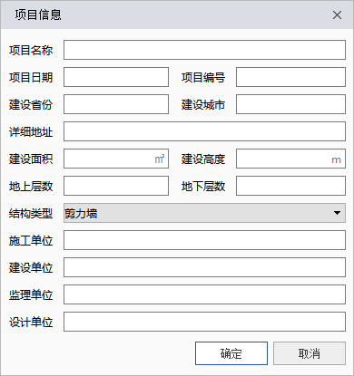The image size is (354, 376).
Task: Click the 监理单位 text field
Action: click(204, 294)
